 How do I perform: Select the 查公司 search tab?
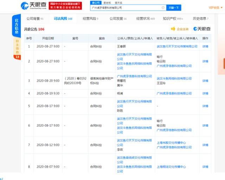point(96,3)
